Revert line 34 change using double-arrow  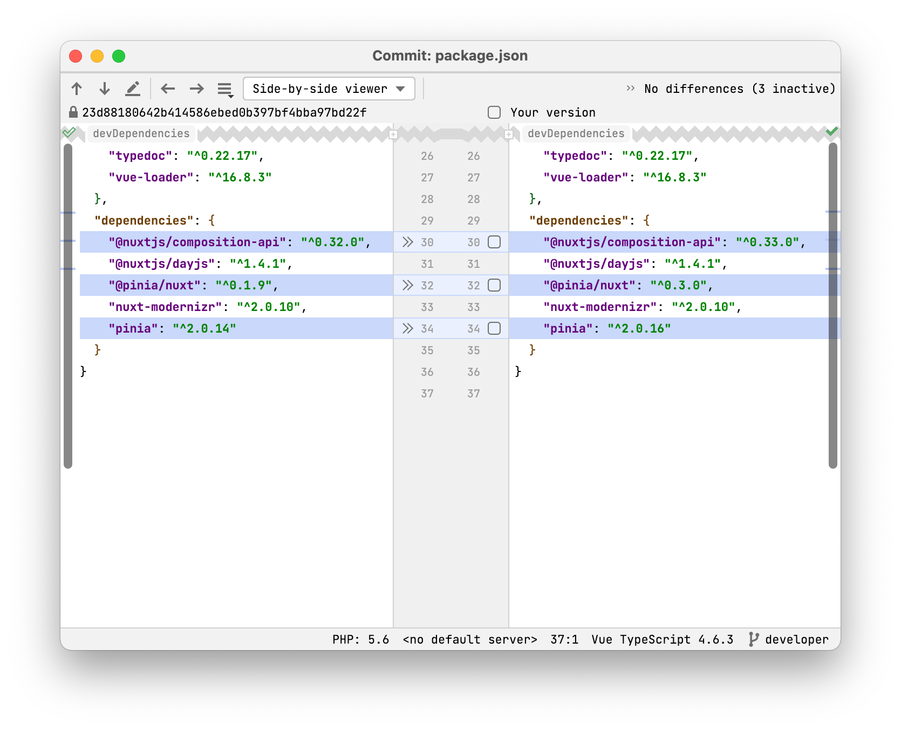click(408, 328)
